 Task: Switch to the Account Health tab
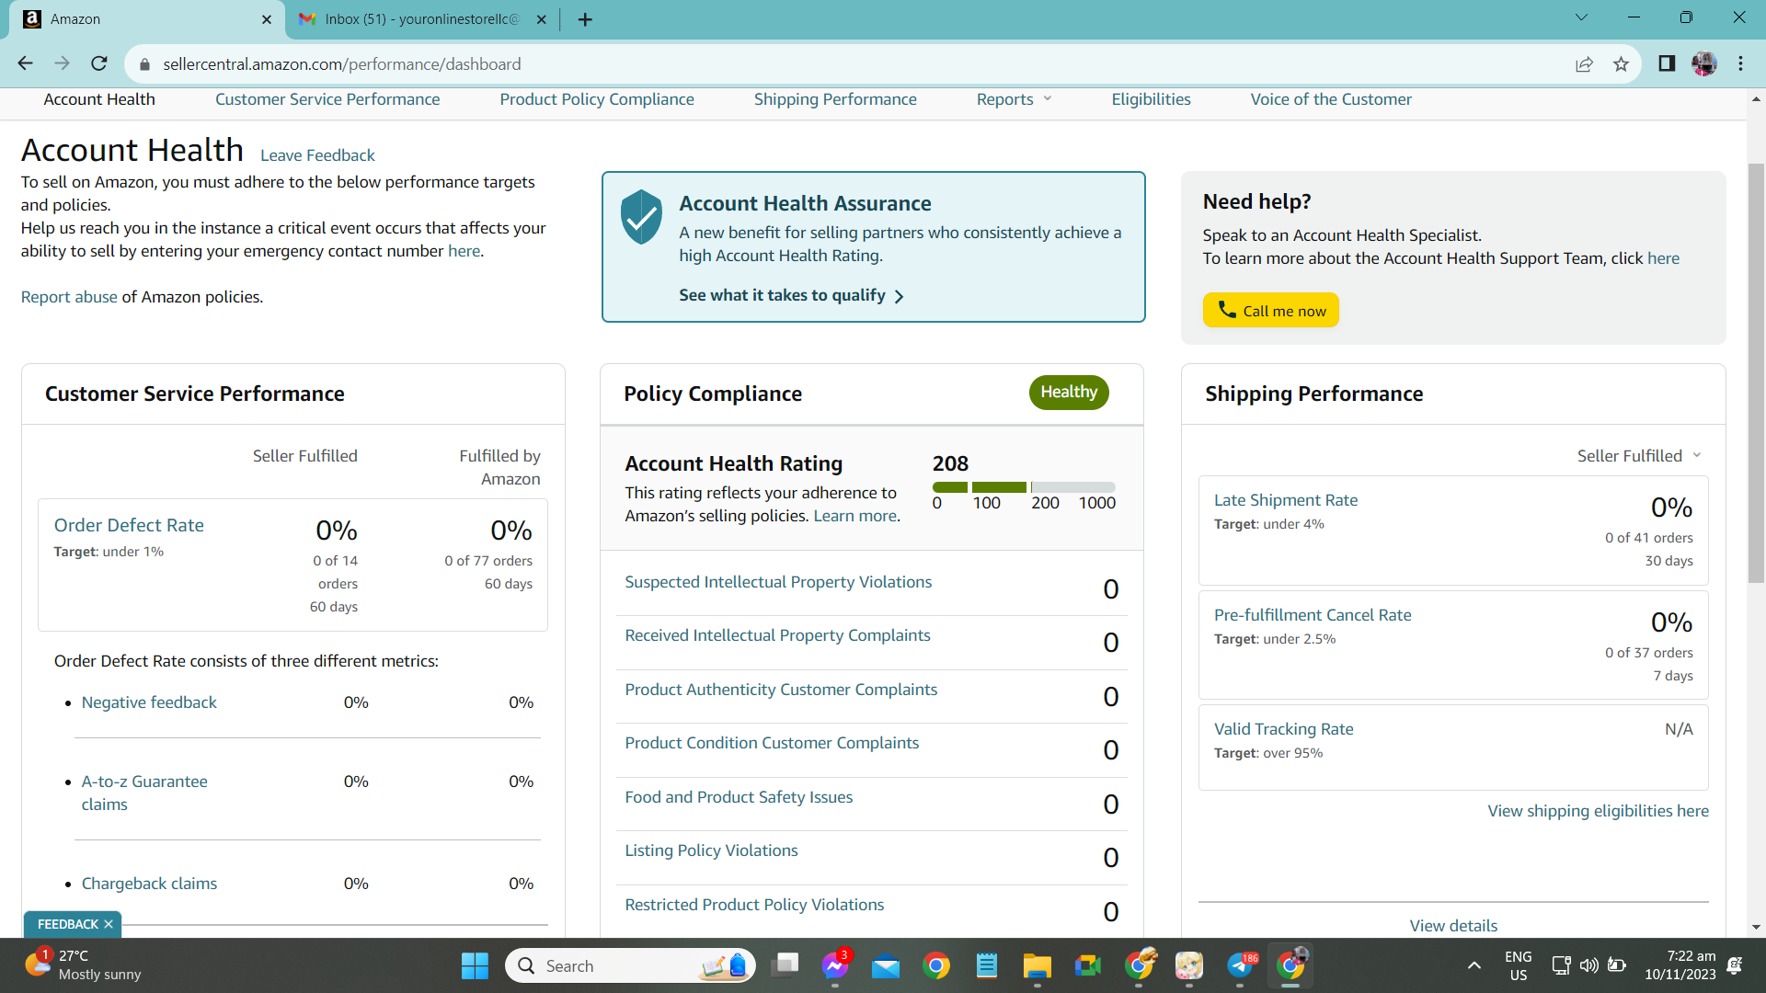(x=99, y=99)
